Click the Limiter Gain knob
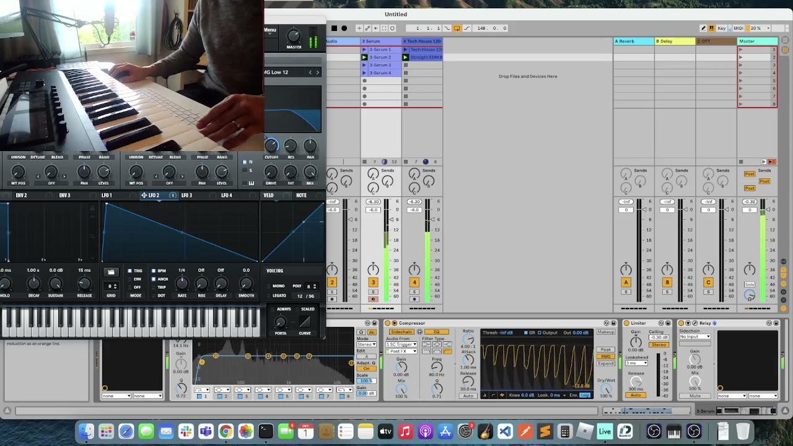Image resolution: width=793 pixels, height=446 pixels. pyautogui.click(x=636, y=341)
